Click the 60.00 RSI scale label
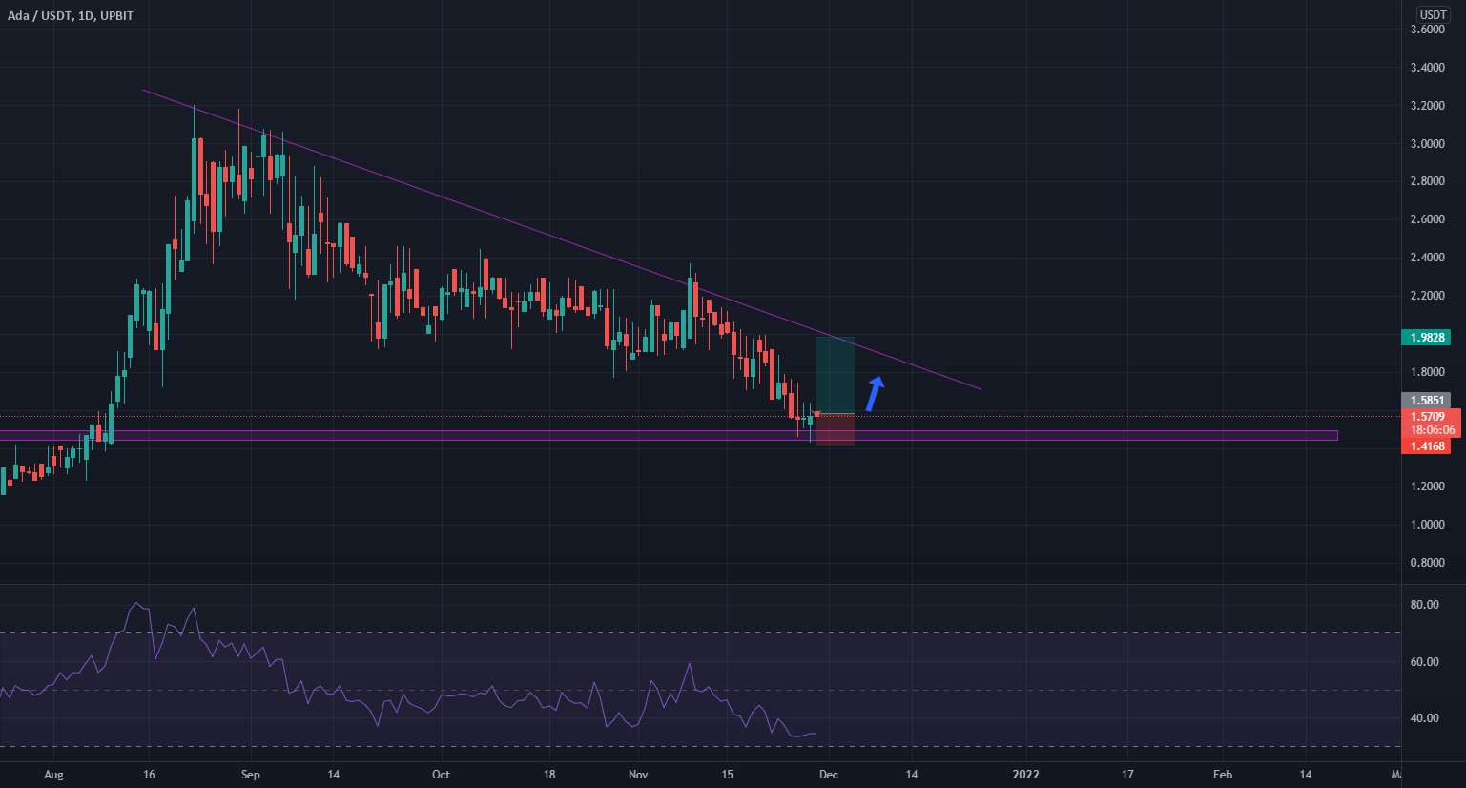 (1425, 662)
